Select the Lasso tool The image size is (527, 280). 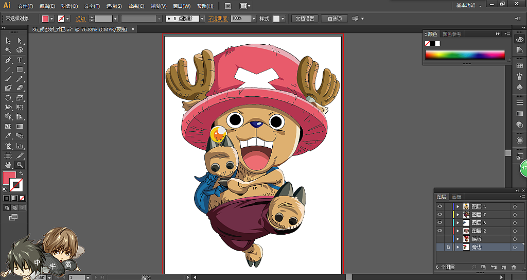coord(20,50)
